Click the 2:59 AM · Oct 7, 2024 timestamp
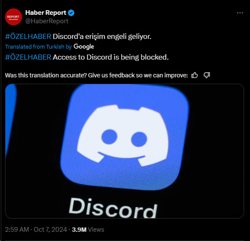This screenshot has width=250, height=241. pyautogui.click(x=36, y=230)
